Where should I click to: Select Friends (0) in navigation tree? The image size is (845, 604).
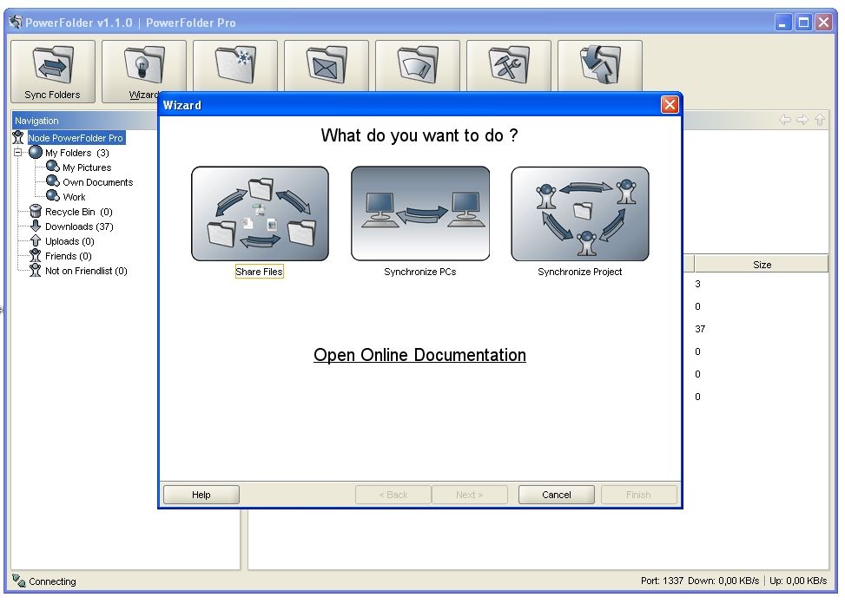[x=68, y=256]
